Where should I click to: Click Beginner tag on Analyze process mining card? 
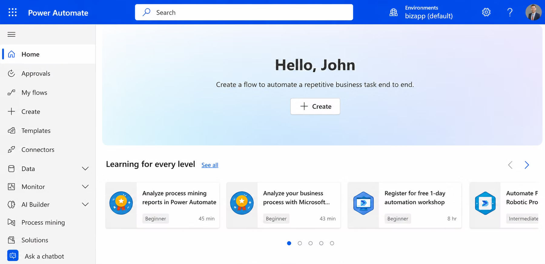[x=156, y=218]
